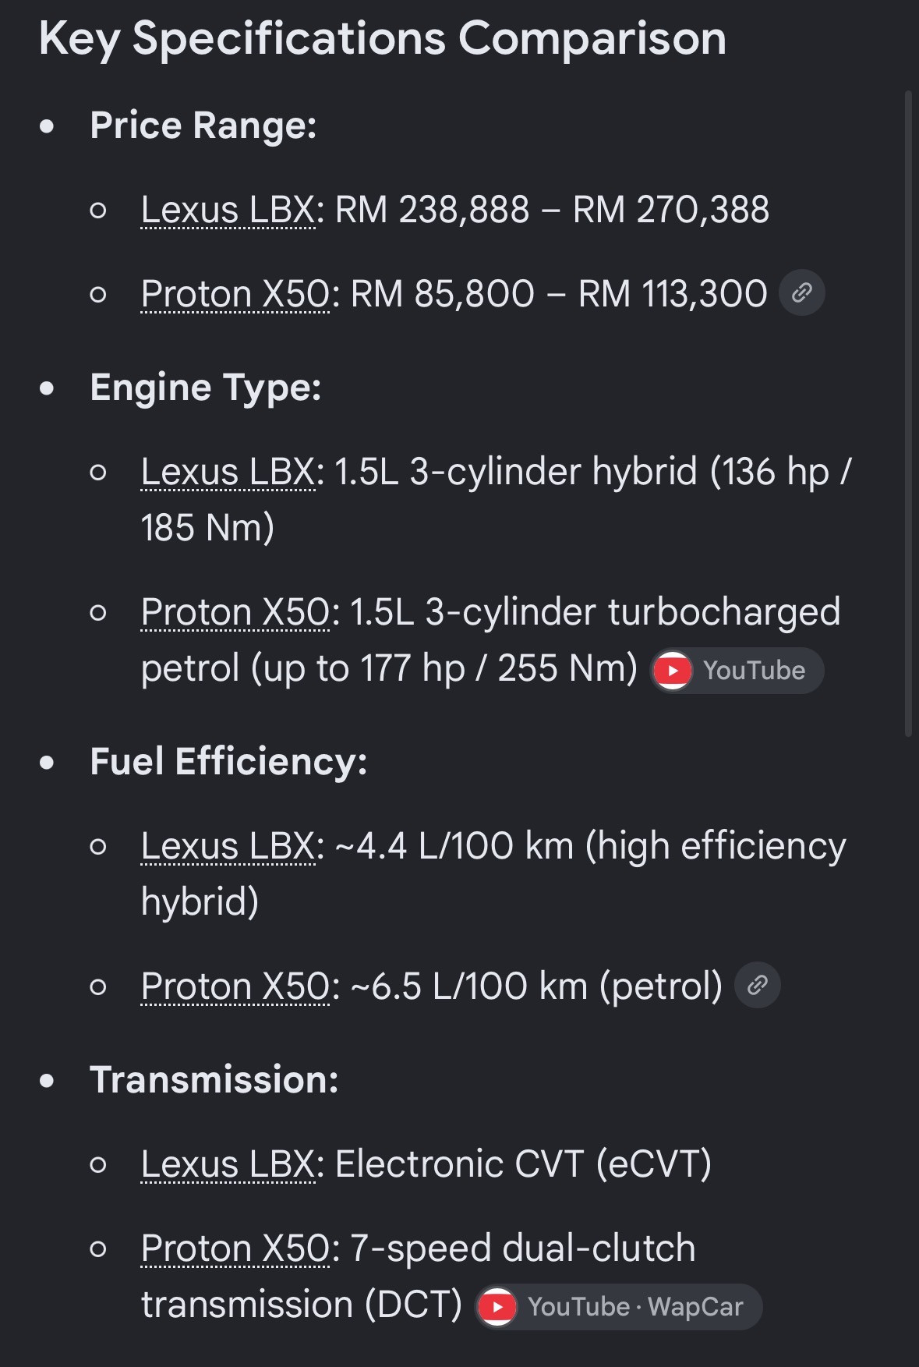The width and height of the screenshot is (919, 1367).
Task: Open the YouTube · WapCar source chip
Action: (619, 1307)
